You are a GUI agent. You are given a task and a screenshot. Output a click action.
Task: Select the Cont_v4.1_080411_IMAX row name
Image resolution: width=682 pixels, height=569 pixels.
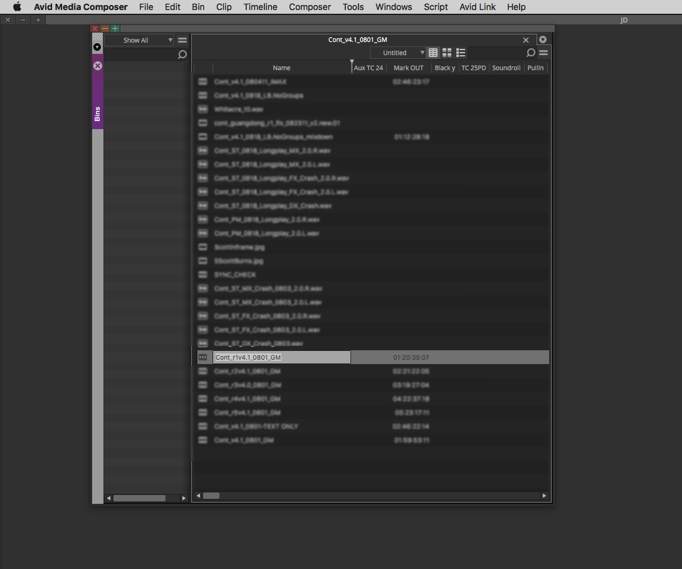250,81
